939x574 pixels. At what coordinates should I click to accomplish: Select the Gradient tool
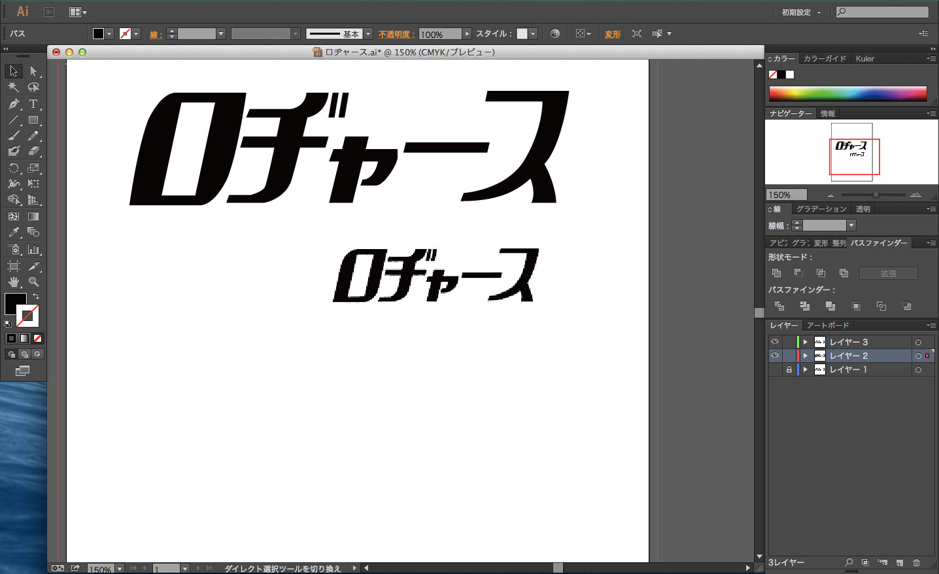coord(33,216)
